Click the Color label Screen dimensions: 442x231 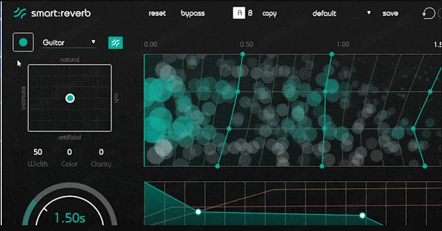pyautogui.click(x=69, y=164)
